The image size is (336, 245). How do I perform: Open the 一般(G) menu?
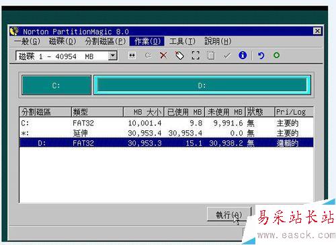click(27, 42)
